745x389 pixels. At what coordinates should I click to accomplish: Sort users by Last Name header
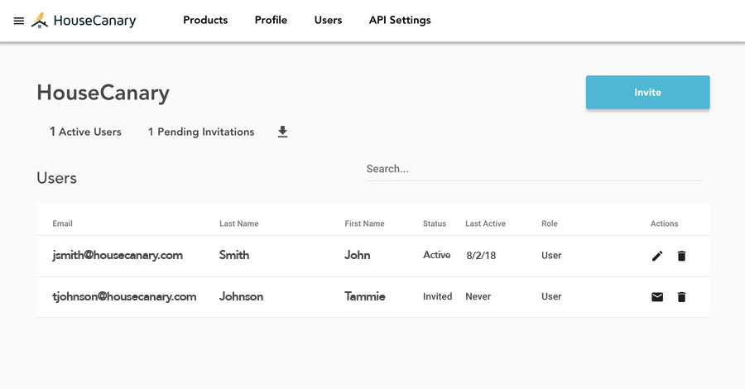(239, 223)
